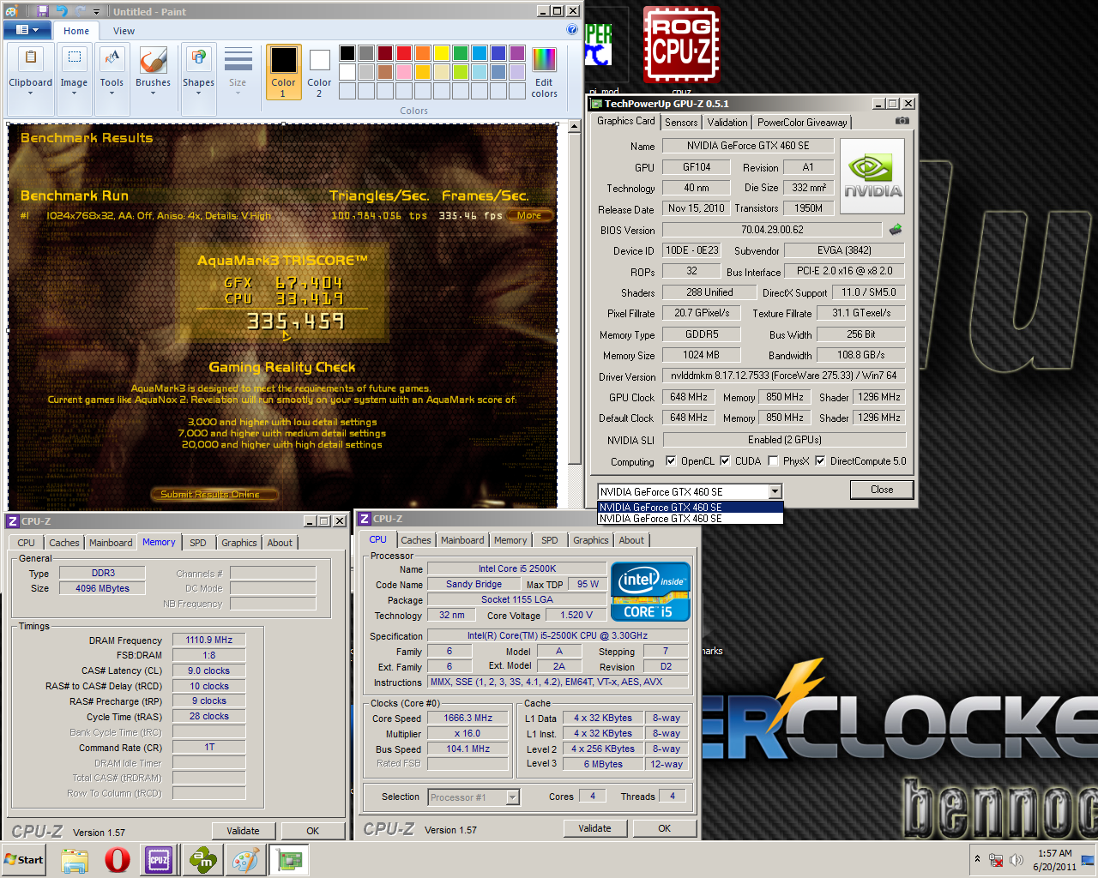Expand the Tools group dropdown

click(x=112, y=79)
